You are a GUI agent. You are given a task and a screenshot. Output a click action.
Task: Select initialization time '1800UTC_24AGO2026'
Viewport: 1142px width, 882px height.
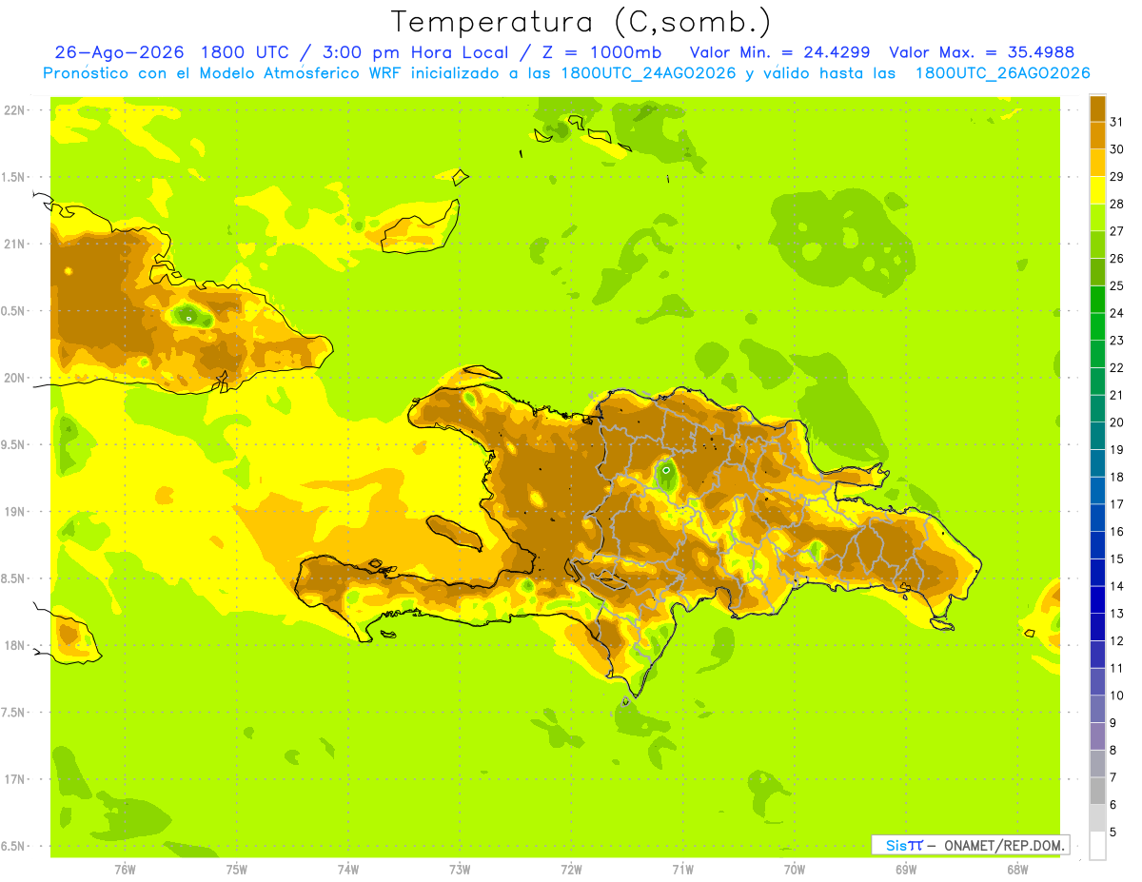pyautogui.click(x=649, y=73)
